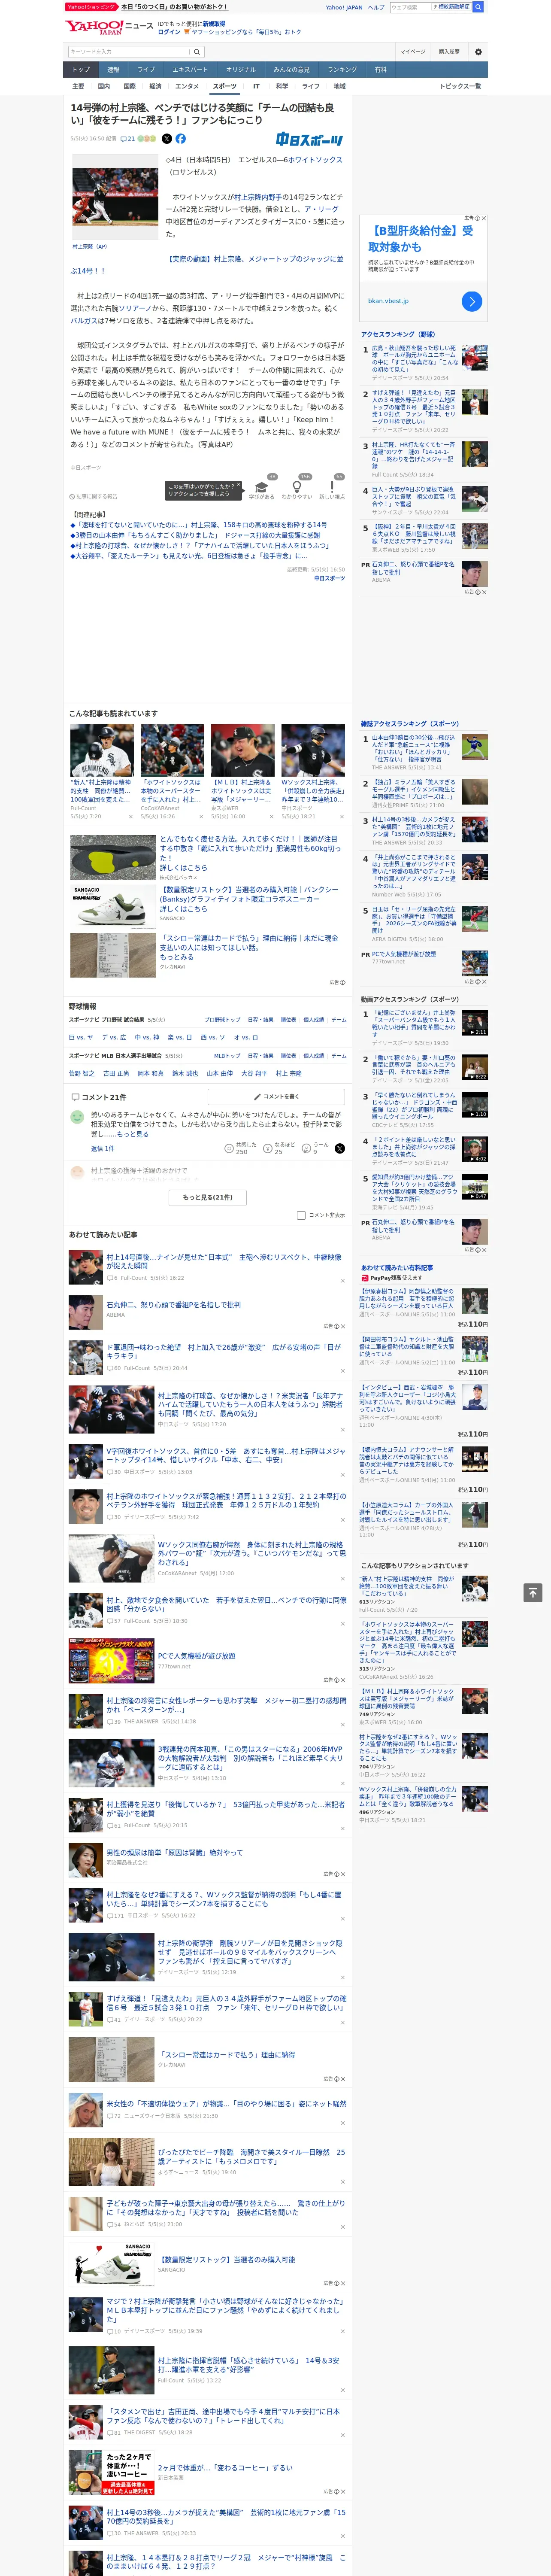Open the トピックス一覧 link
Viewport: 551px width, 2576px height.
460,86
